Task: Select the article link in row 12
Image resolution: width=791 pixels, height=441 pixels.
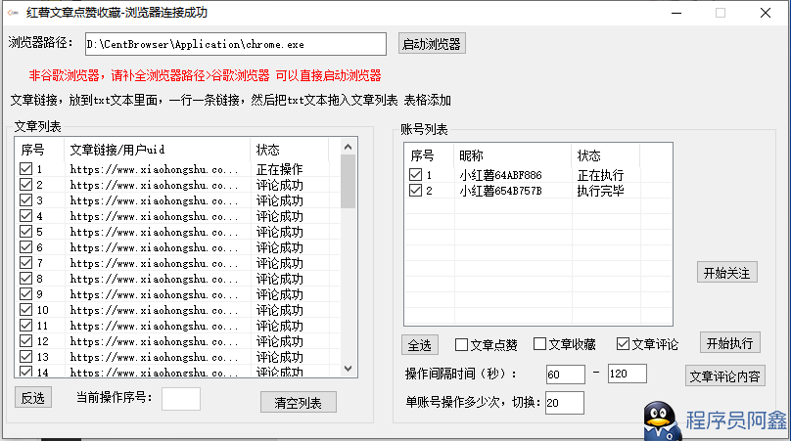Action: 154,341
